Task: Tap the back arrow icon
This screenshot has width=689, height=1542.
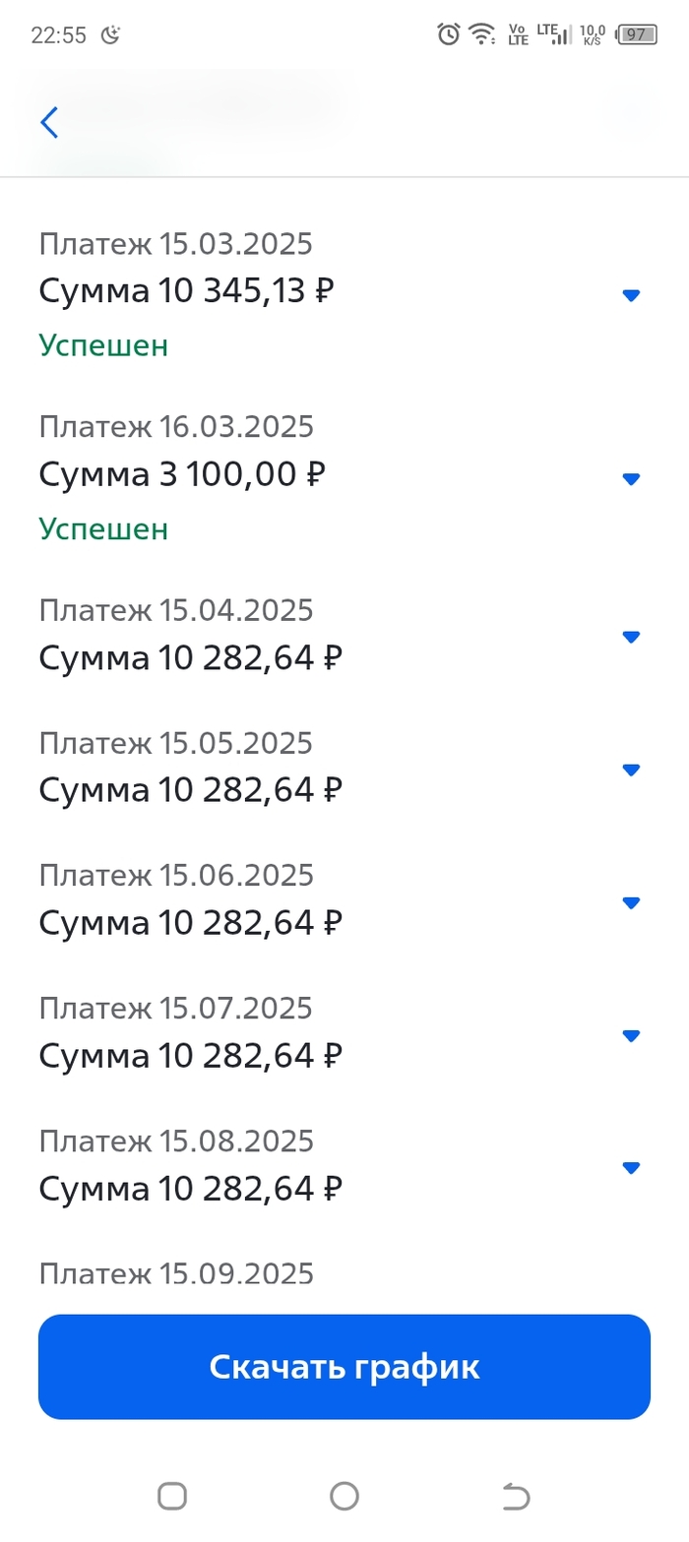Action: point(49,123)
